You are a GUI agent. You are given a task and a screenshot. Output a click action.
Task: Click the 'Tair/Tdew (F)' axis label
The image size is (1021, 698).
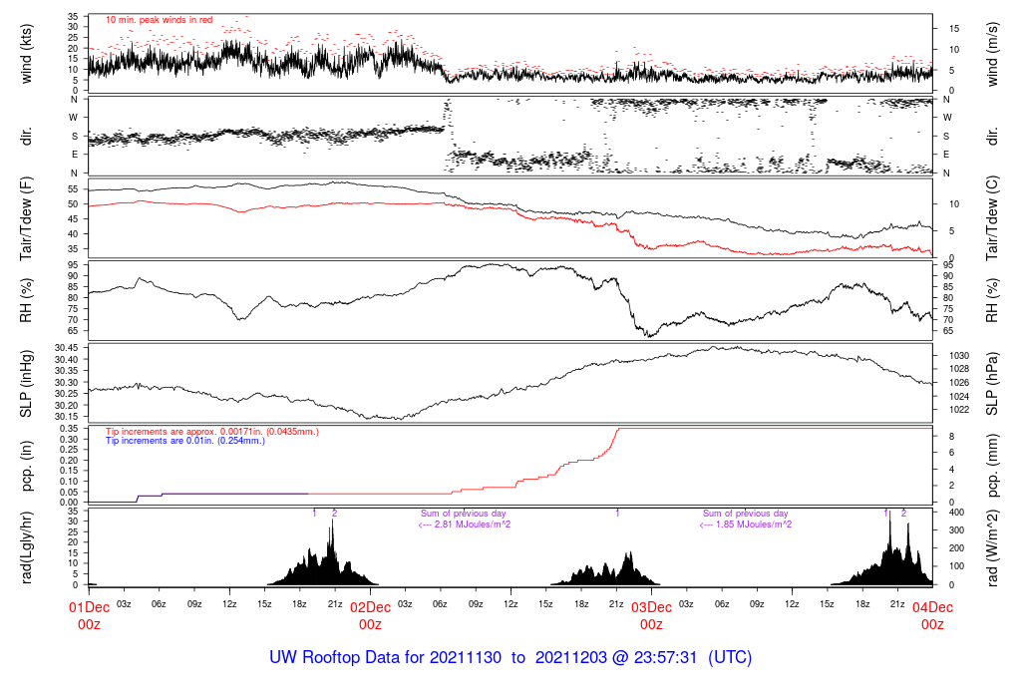coord(26,218)
